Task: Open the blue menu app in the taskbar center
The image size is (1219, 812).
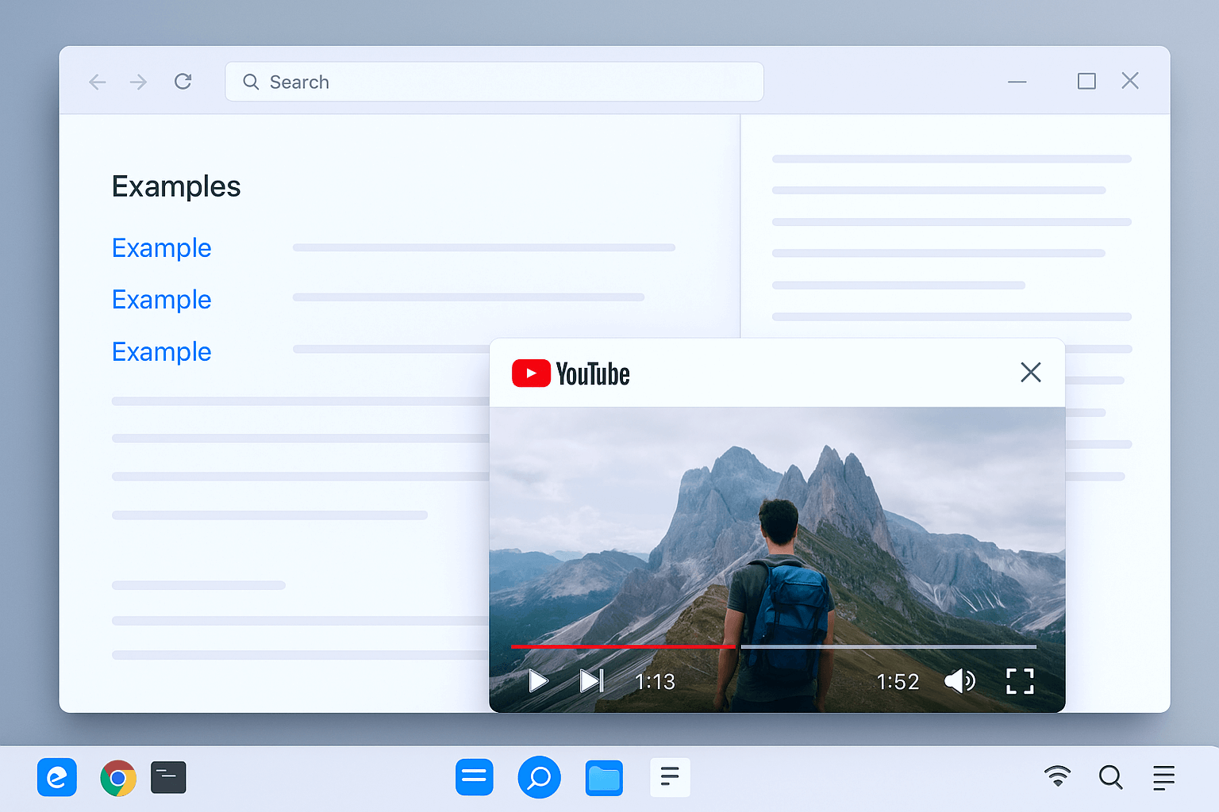Action: (x=475, y=777)
